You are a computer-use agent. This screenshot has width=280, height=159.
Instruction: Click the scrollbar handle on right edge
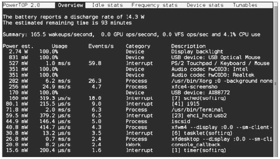point(275,84)
